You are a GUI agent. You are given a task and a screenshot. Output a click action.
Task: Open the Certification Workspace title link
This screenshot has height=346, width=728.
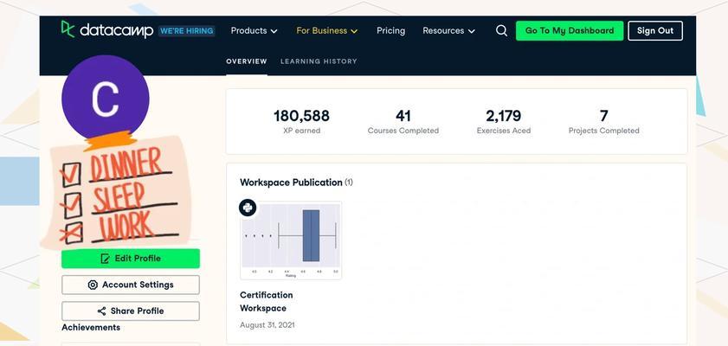coord(267,302)
